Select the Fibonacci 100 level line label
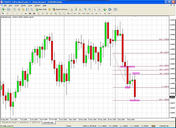The height and width of the screenshot is (128, 176). [164, 52]
